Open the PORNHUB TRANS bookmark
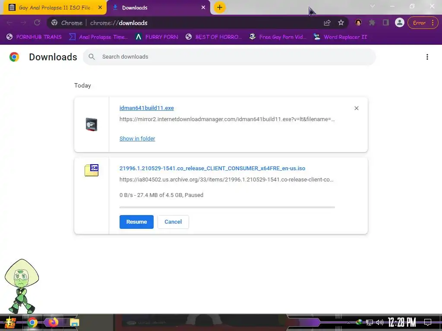 (34, 37)
